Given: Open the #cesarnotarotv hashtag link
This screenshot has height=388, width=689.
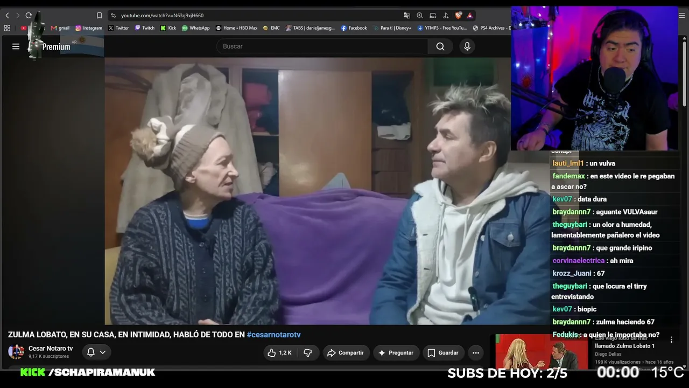Looking at the screenshot, I should tap(273, 335).
